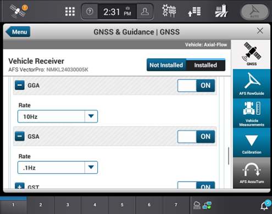Click the Vehicle: Axial-Flow label
Viewport: 272px width, 214px height.
[x=206, y=44]
